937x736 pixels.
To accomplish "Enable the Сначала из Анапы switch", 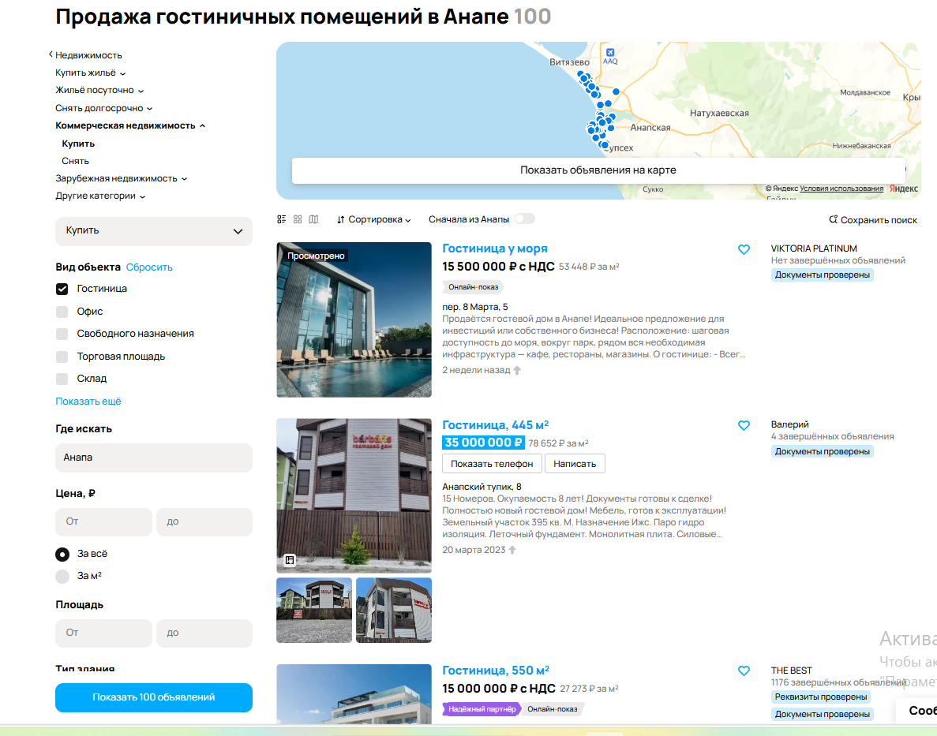I will coord(525,219).
